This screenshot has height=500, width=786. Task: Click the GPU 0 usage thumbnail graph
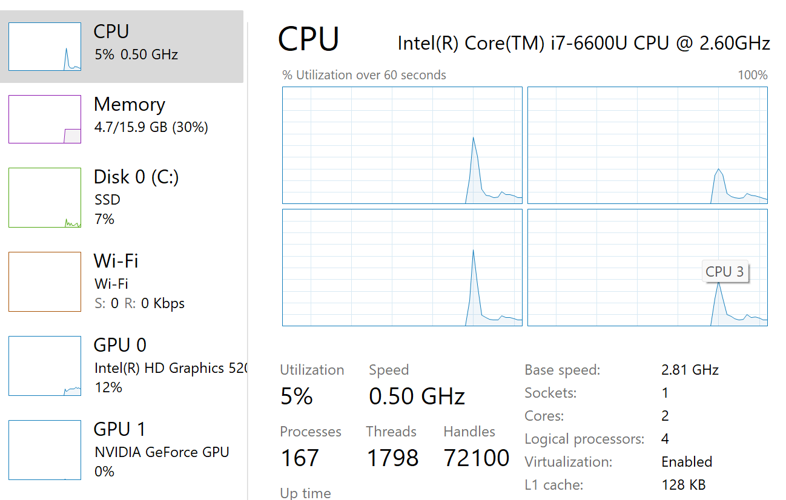tap(45, 366)
